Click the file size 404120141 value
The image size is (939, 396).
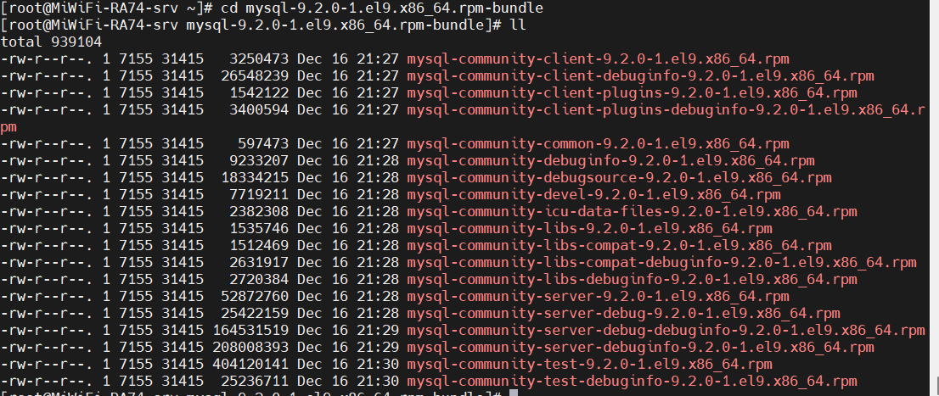click(x=250, y=365)
